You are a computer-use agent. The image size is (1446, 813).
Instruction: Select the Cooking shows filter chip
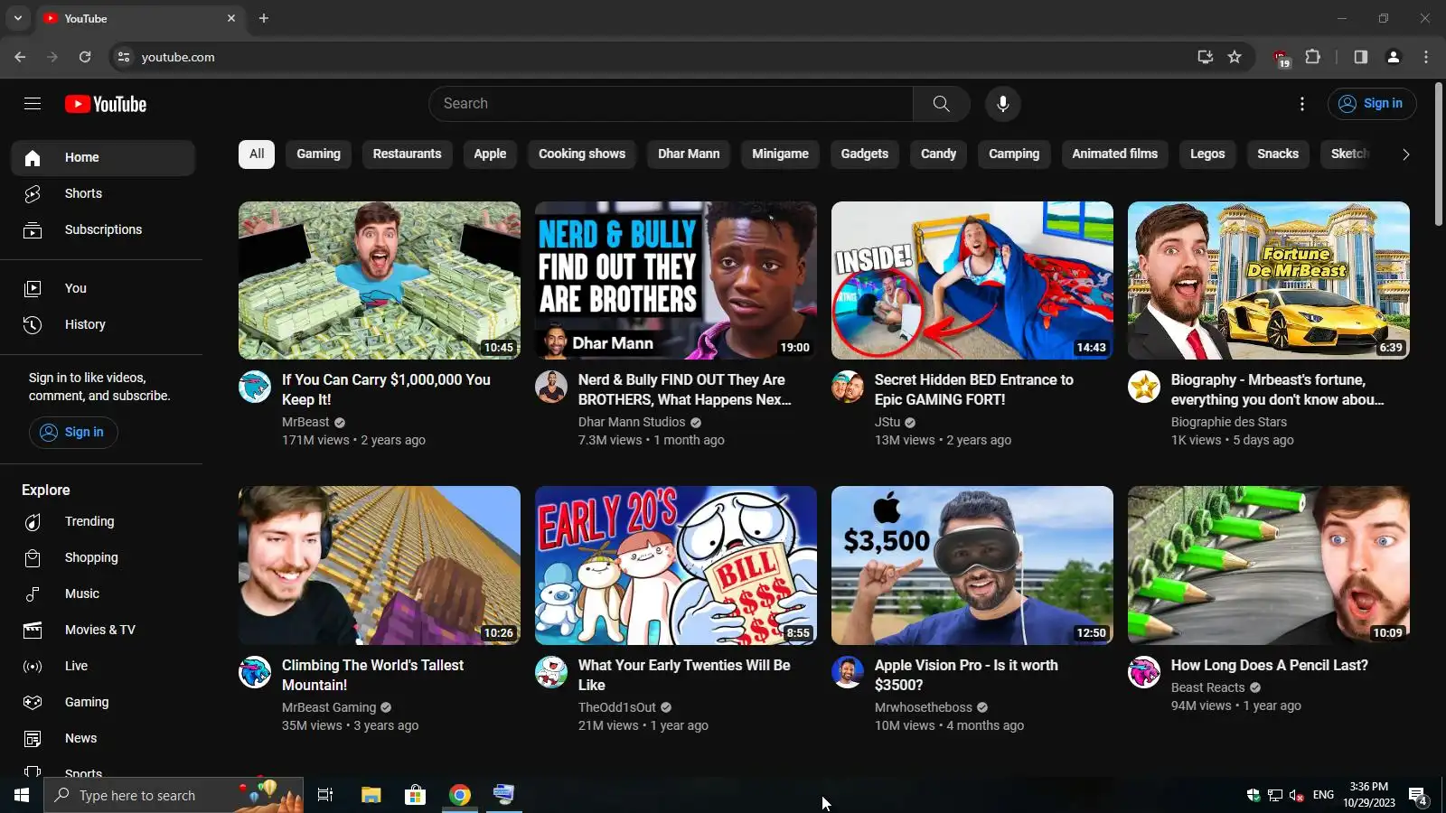pos(582,154)
